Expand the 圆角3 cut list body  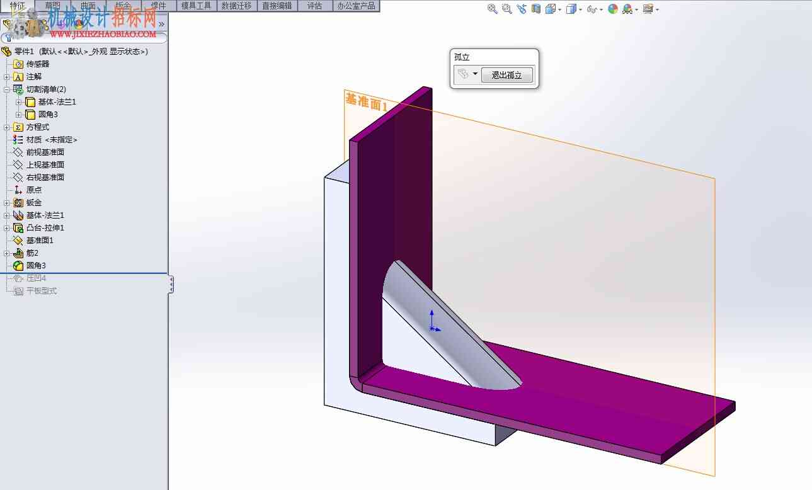19,115
